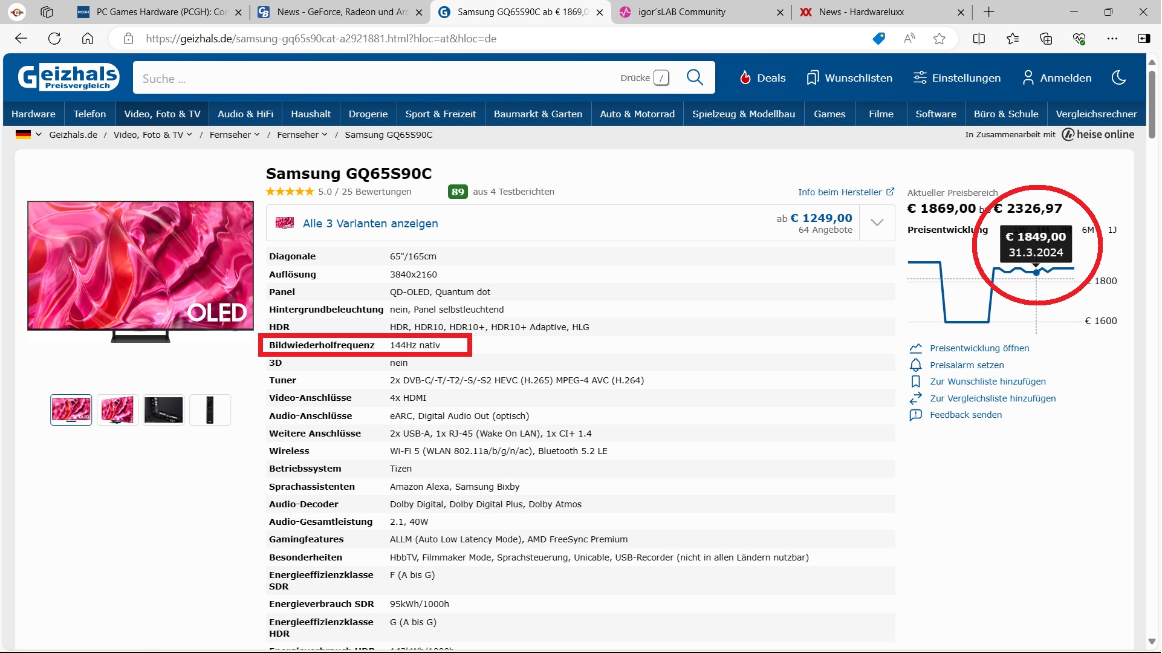Add to Wunschliste bookmark icon
1162x653 pixels.
click(915, 382)
